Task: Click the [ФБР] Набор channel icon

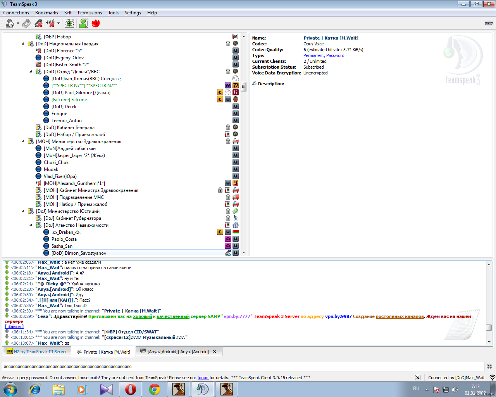Action: click(38, 37)
